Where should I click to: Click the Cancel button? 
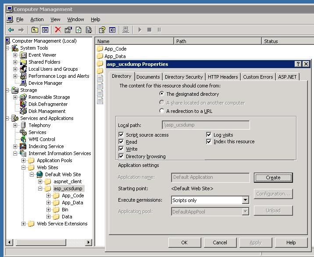220,243
